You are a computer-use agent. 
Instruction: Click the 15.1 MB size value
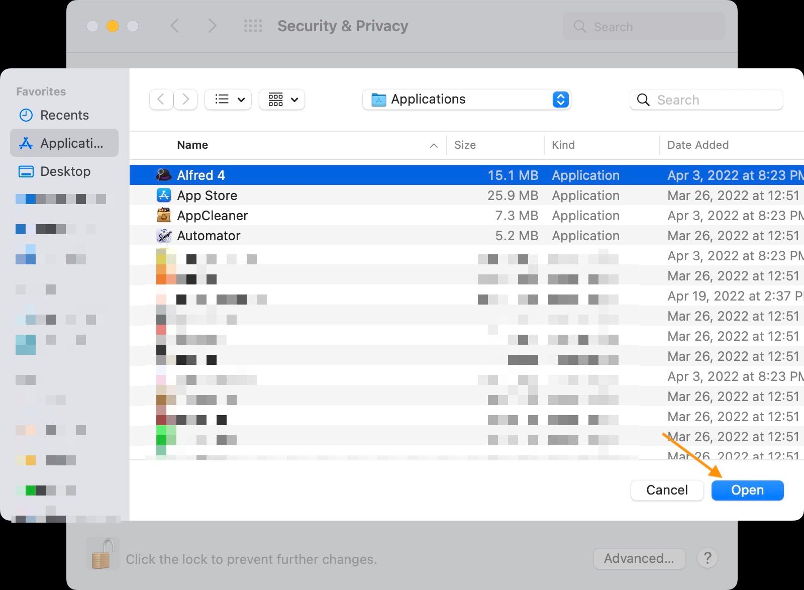pyautogui.click(x=513, y=175)
